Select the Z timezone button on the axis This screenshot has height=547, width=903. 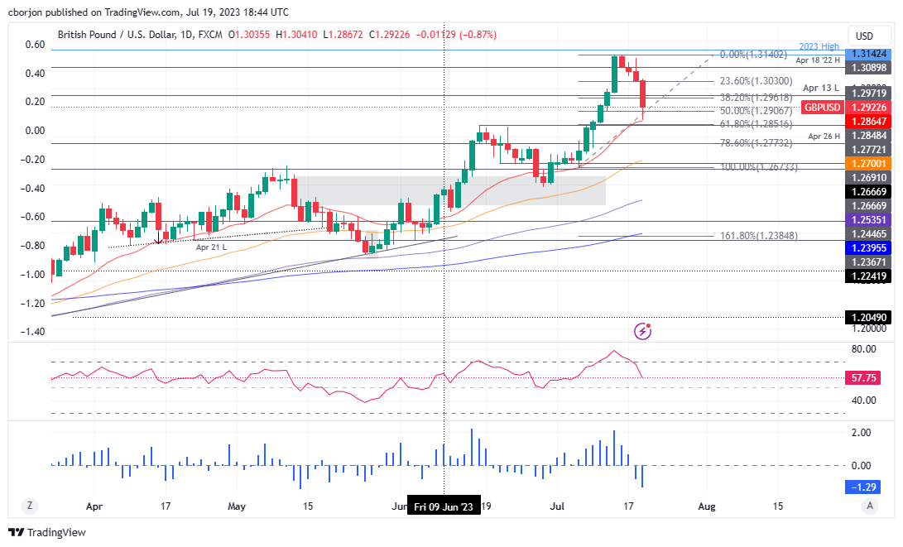point(31,505)
